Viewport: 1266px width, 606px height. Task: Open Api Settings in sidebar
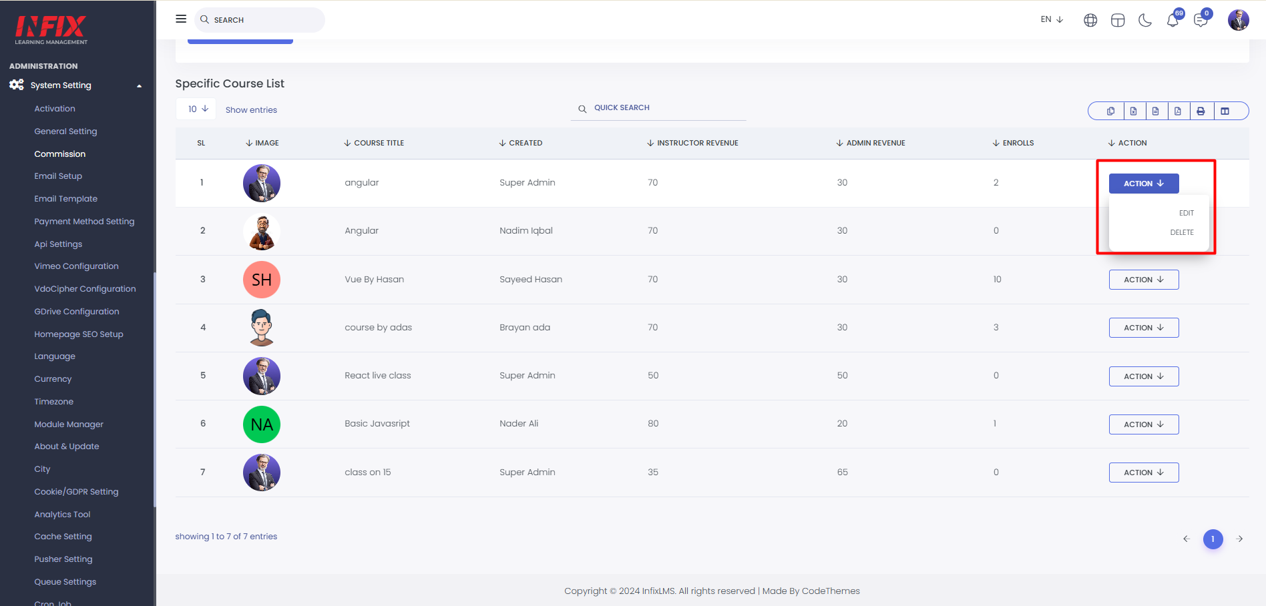pyautogui.click(x=58, y=244)
